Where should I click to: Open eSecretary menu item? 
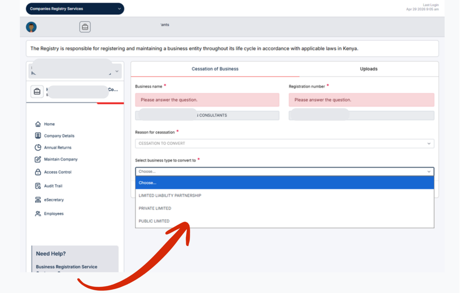click(54, 200)
